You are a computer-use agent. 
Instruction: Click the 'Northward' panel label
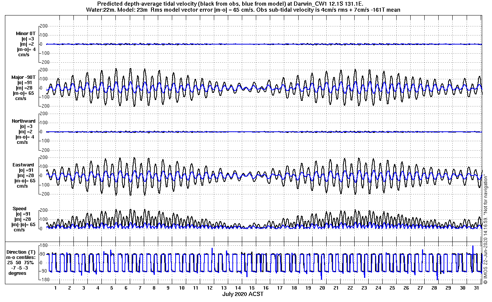[x=23, y=121]
